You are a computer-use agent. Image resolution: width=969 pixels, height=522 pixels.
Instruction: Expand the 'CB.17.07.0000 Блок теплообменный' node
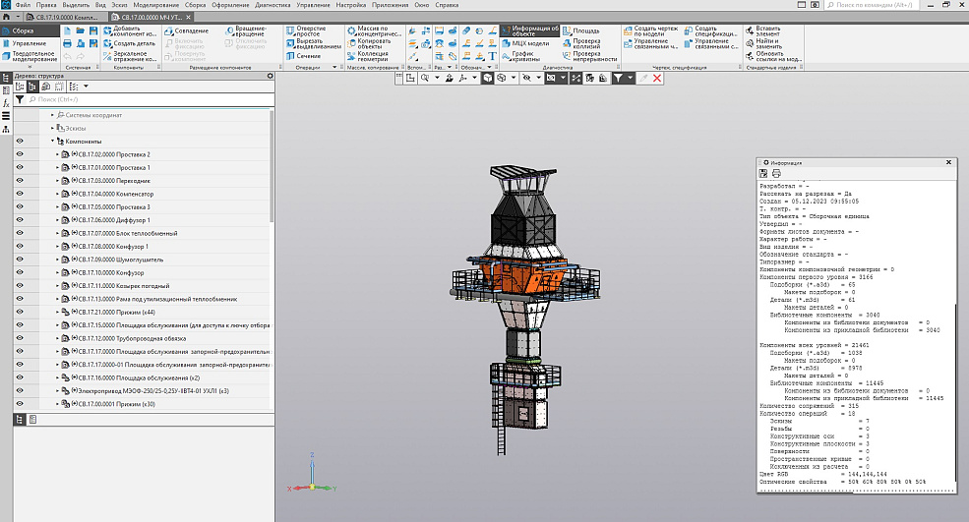tap(57, 234)
